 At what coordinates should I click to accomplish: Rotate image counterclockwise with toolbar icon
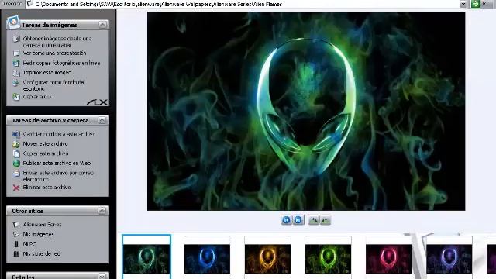coord(325,220)
